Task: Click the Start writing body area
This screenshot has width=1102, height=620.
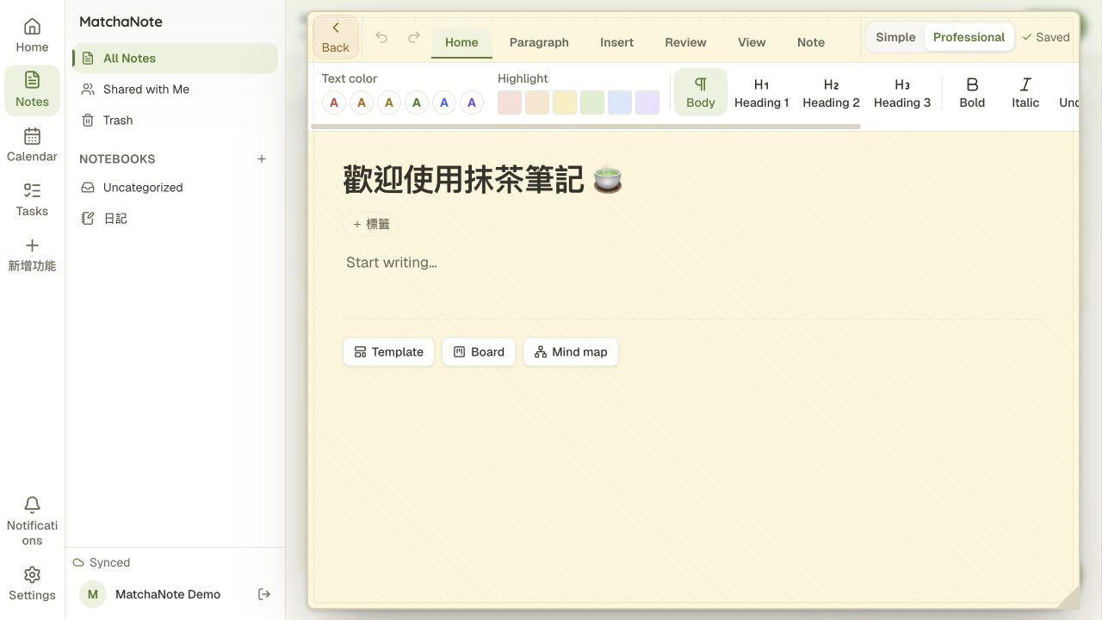Action: (x=694, y=263)
